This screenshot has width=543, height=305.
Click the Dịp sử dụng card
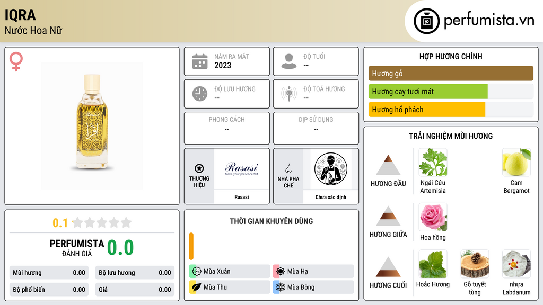(316, 128)
